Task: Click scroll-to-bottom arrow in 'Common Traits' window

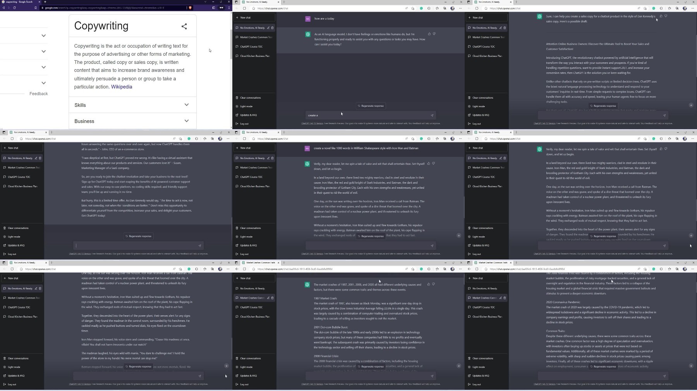Action: (691, 366)
